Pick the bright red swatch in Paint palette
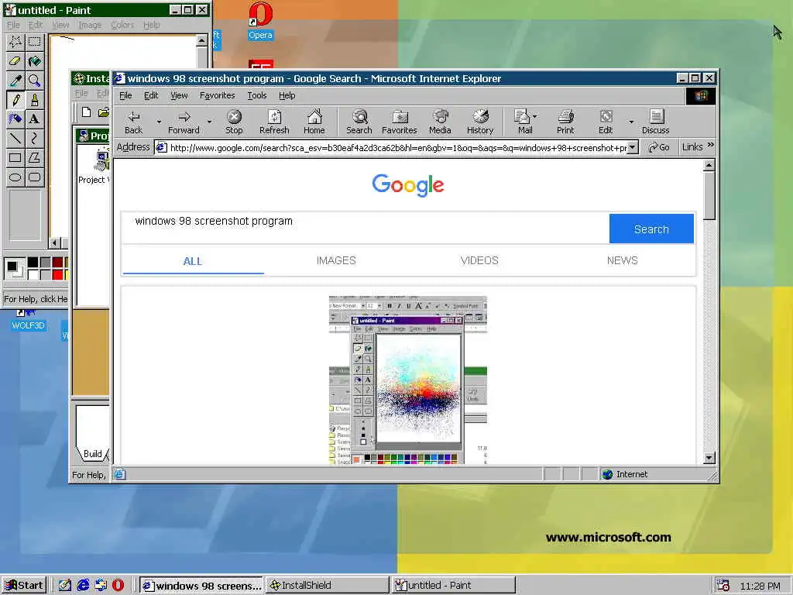The width and height of the screenshot is (793, 595). [x=57, y=275]
